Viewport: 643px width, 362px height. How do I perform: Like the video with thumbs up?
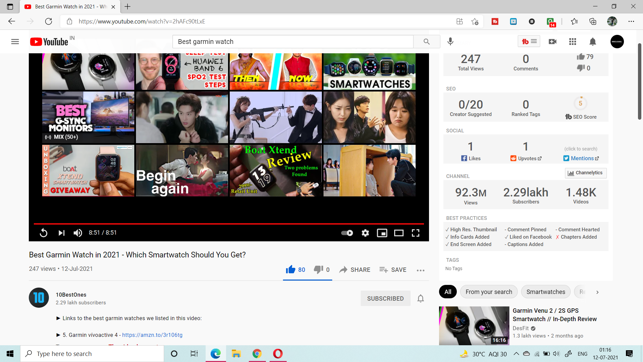(x=295, y=270)
